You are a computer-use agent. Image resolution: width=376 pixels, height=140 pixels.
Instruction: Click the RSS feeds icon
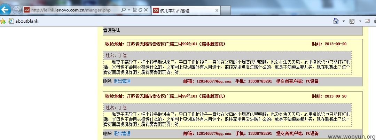352,21
